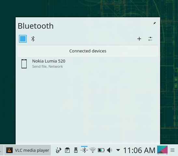Image resolution: width=178 pixels, height=156 pixels.
Task: Open the battery status tray icon
Action: pyautogui.click(x=101, y=150)
